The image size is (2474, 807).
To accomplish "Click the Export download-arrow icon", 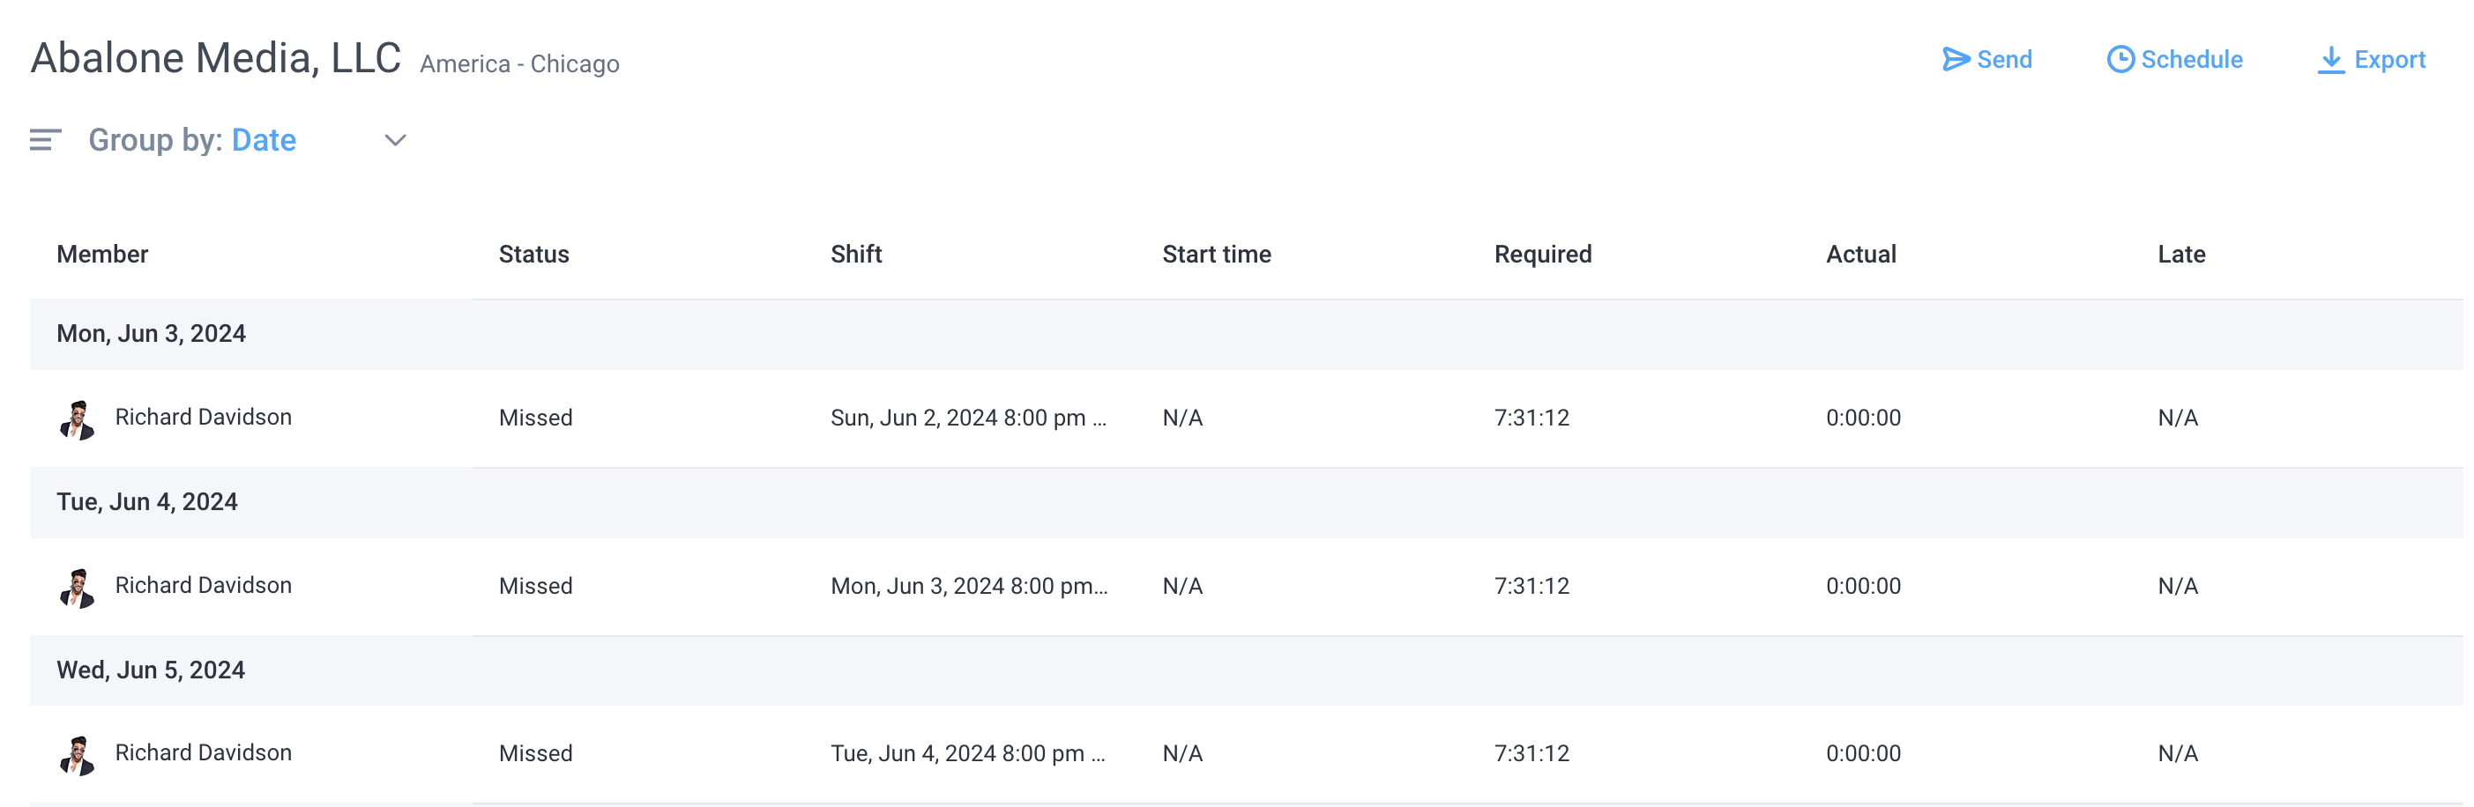I will [x=2331, y=60].
